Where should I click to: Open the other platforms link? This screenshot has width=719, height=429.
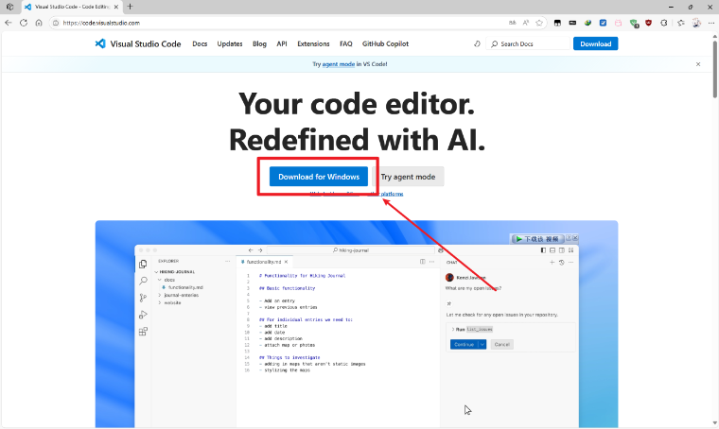[x=386, y=194]
